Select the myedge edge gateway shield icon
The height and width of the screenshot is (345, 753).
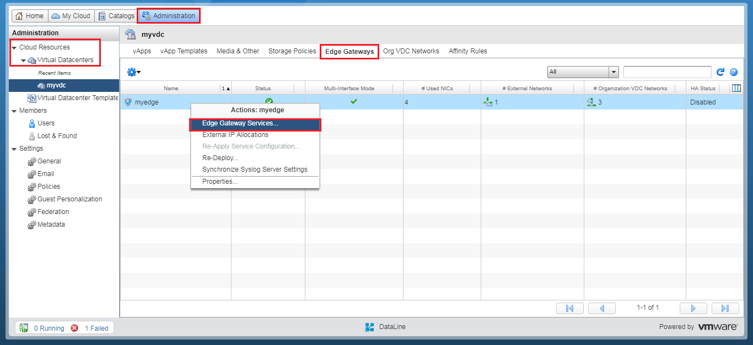click(128, 102)
